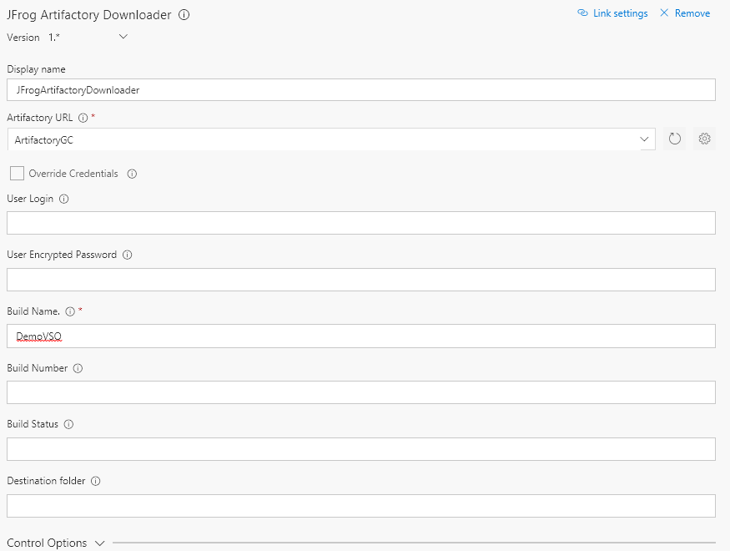The image size is (730, 551).
Task: Click the User Encrypted Password info icon
Action: (127, 255)
